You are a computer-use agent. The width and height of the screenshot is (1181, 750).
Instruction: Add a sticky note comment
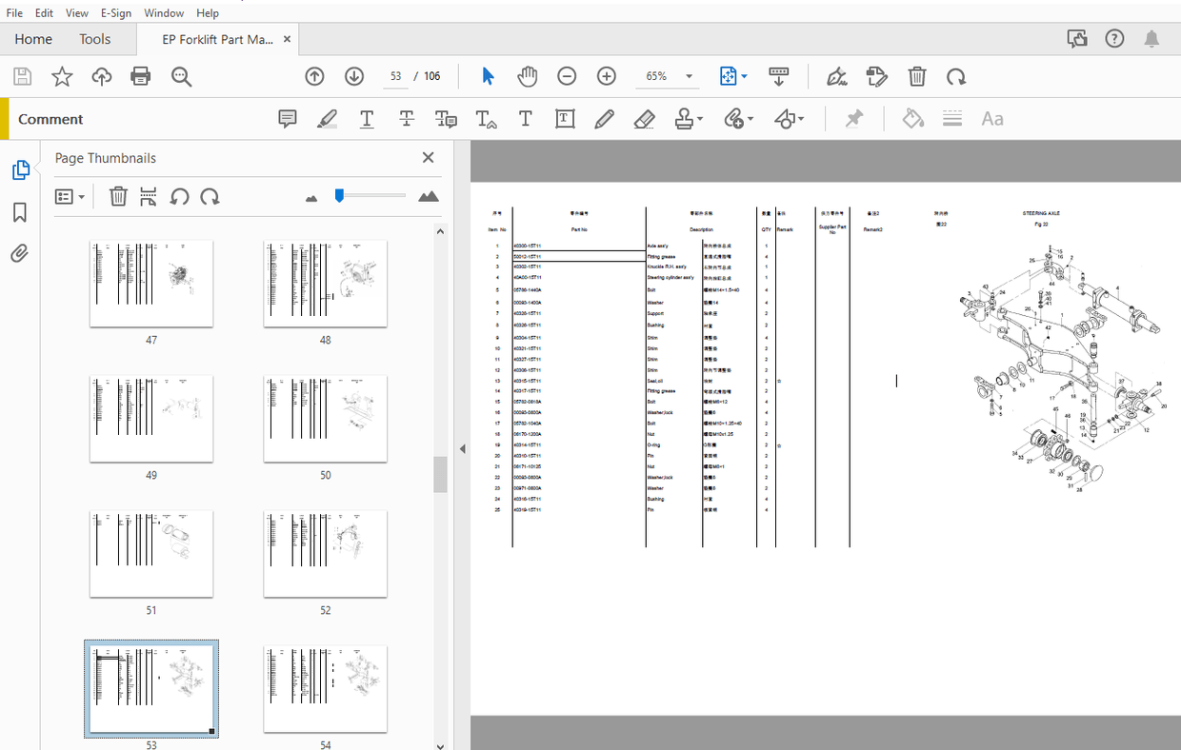click(288, 119)
